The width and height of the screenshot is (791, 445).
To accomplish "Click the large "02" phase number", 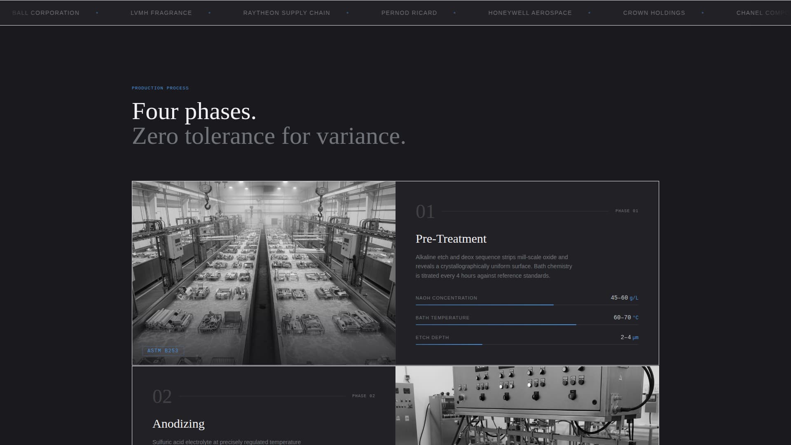I will point(162,396).
